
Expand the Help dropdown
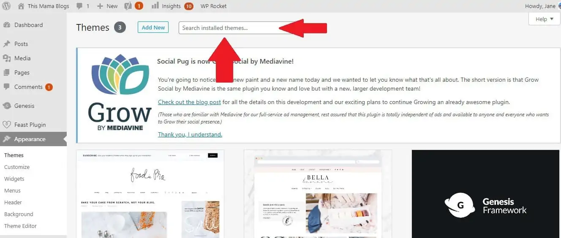coord(545,19)
